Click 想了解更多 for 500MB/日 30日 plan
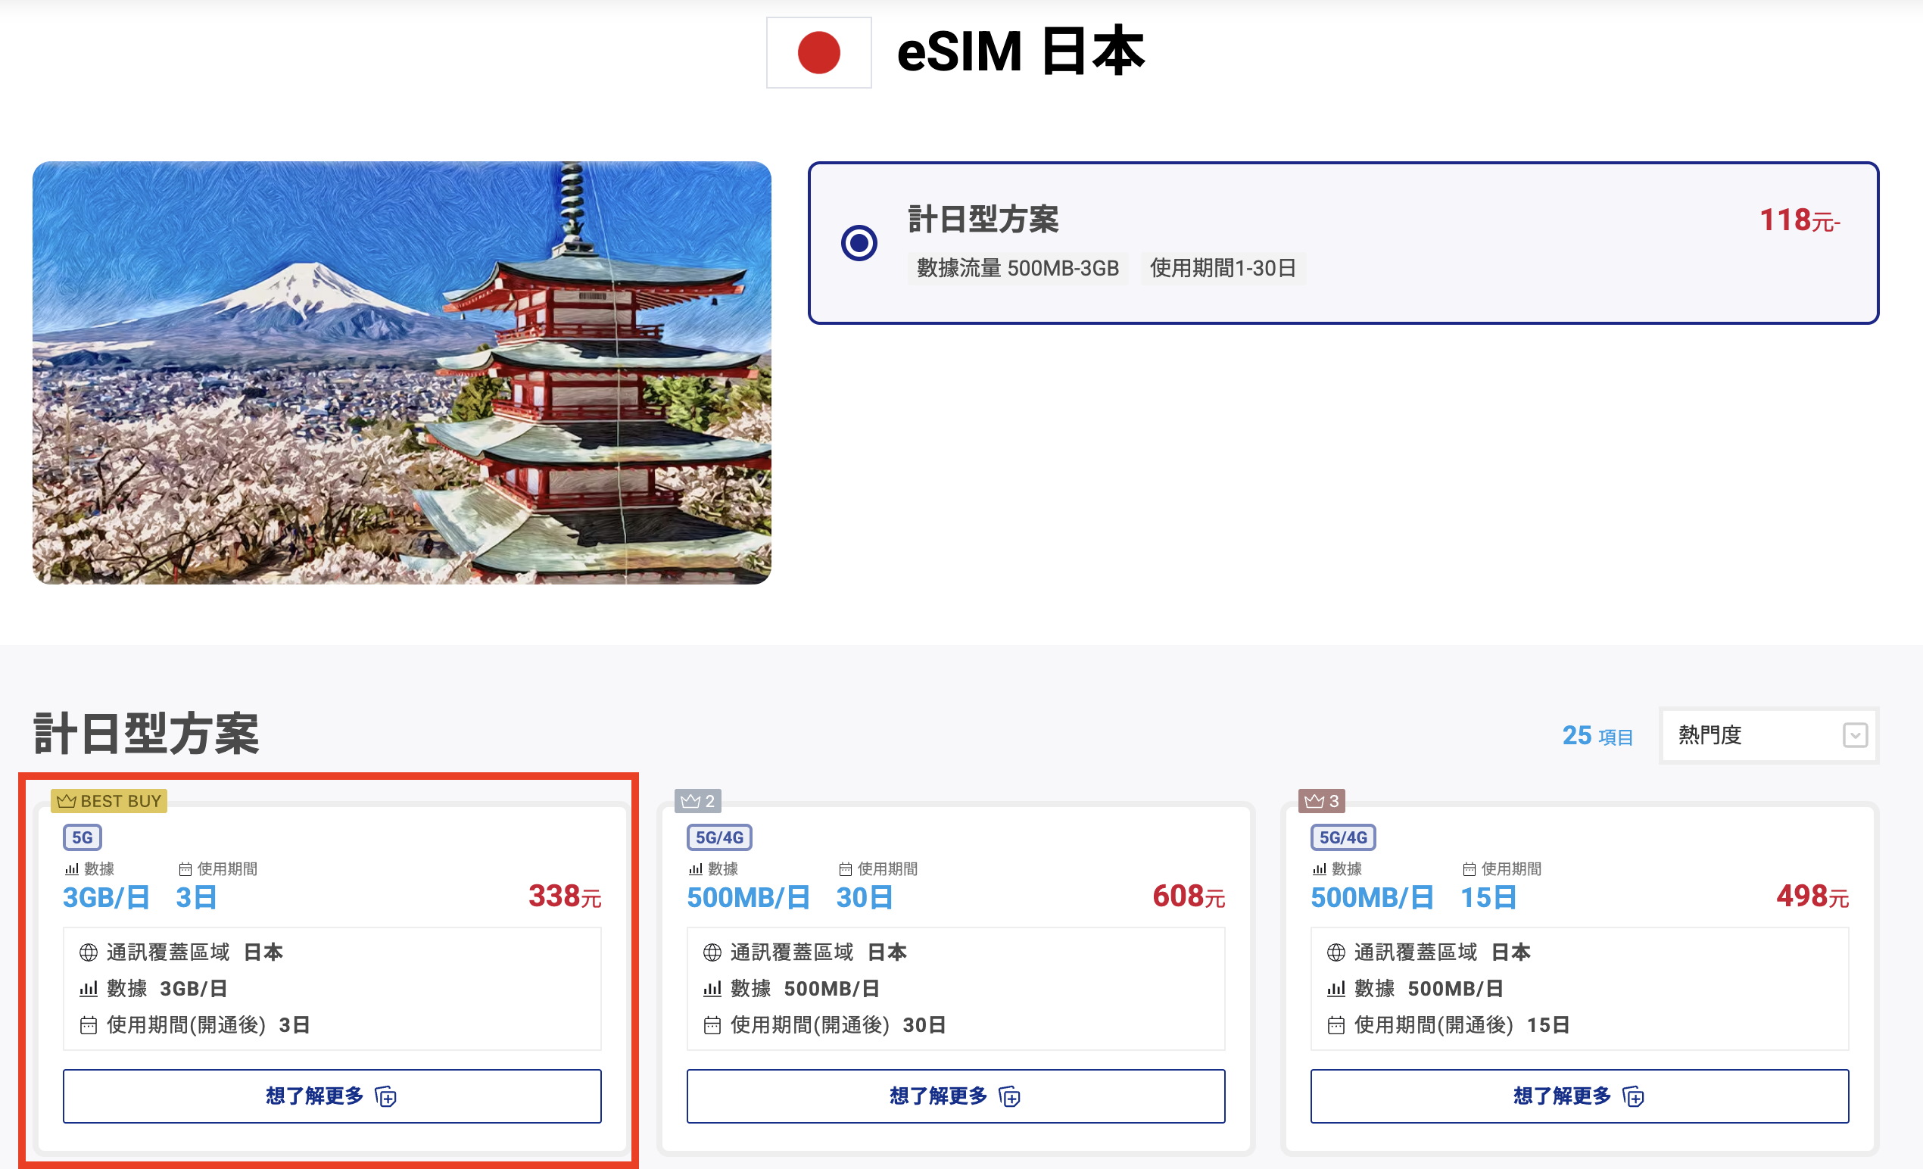 [955, 1096]
